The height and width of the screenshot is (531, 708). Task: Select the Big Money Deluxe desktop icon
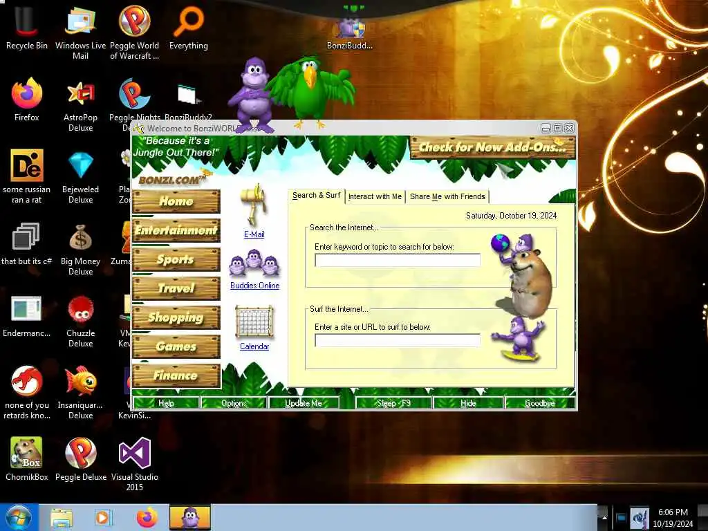[x=80, y=249]
